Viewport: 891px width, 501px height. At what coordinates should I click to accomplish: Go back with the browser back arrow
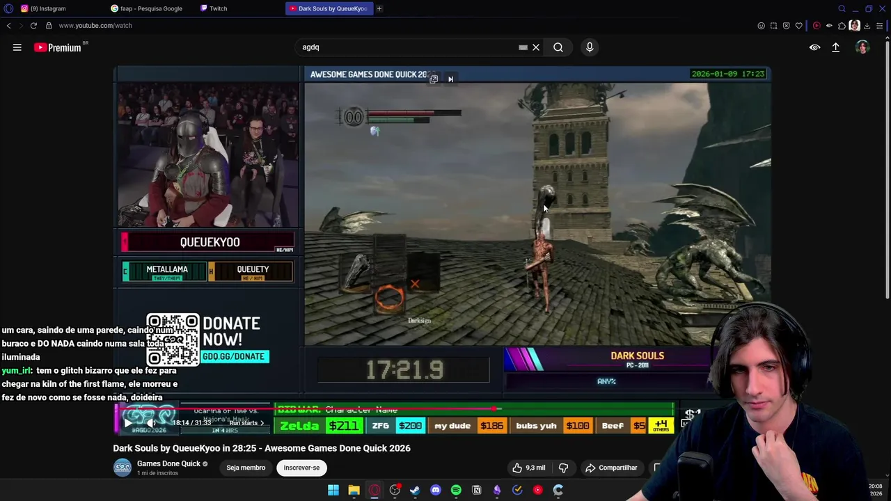(8, 26)
